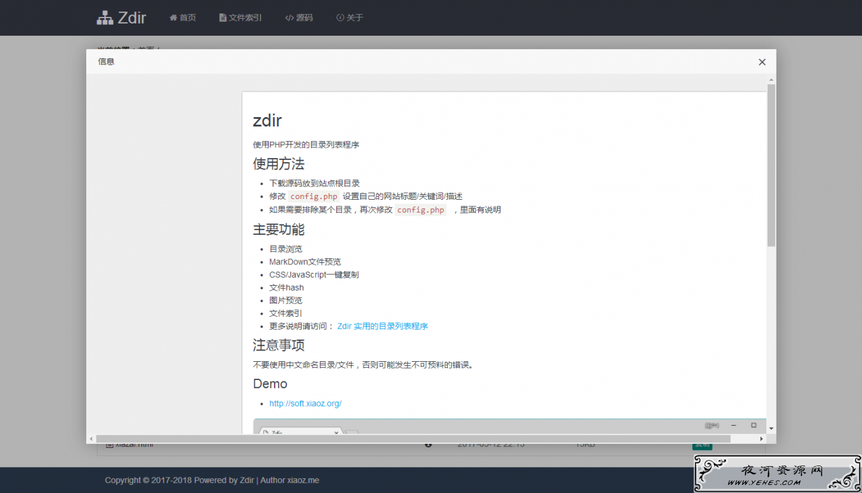Image resolution: width=862 pixels, height=493 pixels.
Task: Open the 首页 home nav item
Action: [x=183, y=17]
